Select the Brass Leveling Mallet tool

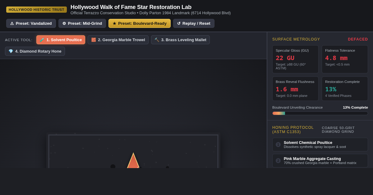click(x=180, y=40)
